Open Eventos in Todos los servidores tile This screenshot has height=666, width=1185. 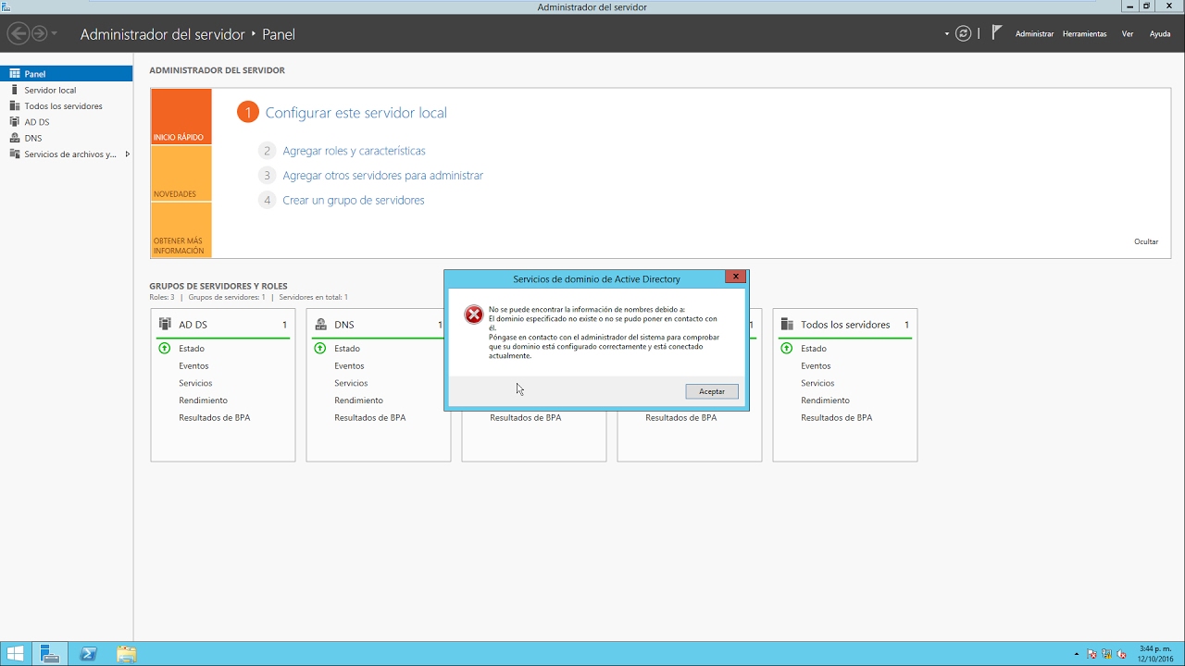point(816,366)
